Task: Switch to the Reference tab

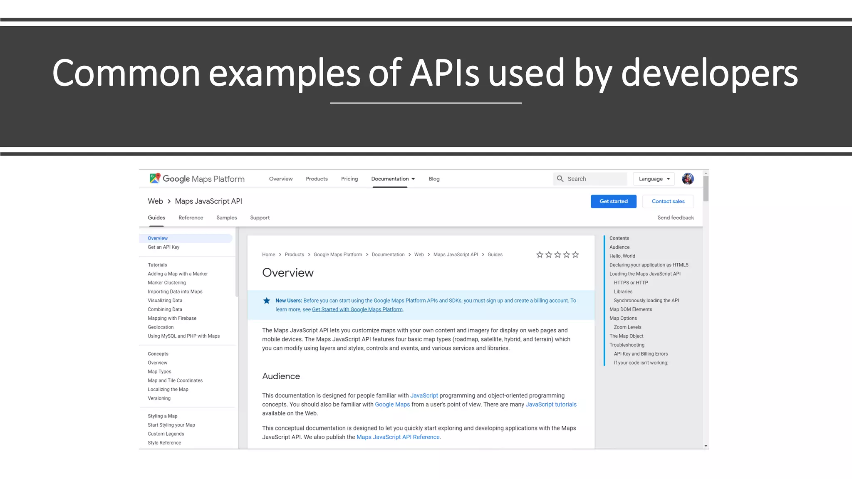Action: pos(191,217)
